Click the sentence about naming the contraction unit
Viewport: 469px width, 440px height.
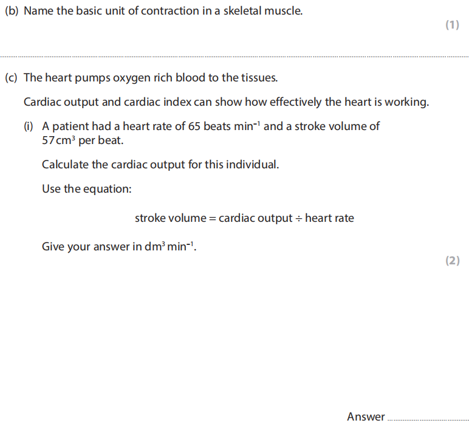163,11
